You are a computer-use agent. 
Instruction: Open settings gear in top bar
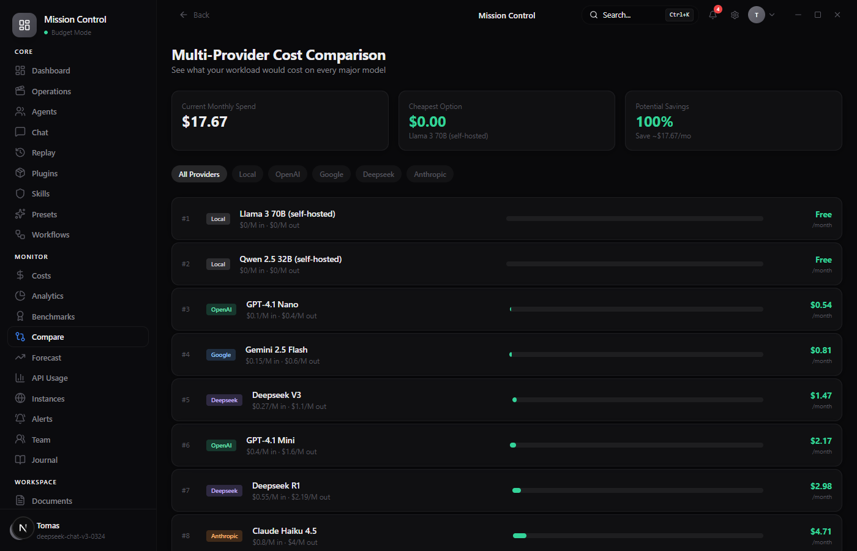735,15
